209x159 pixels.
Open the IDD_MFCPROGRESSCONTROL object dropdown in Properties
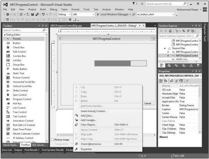pyautogui.click(x=200, y=75)
